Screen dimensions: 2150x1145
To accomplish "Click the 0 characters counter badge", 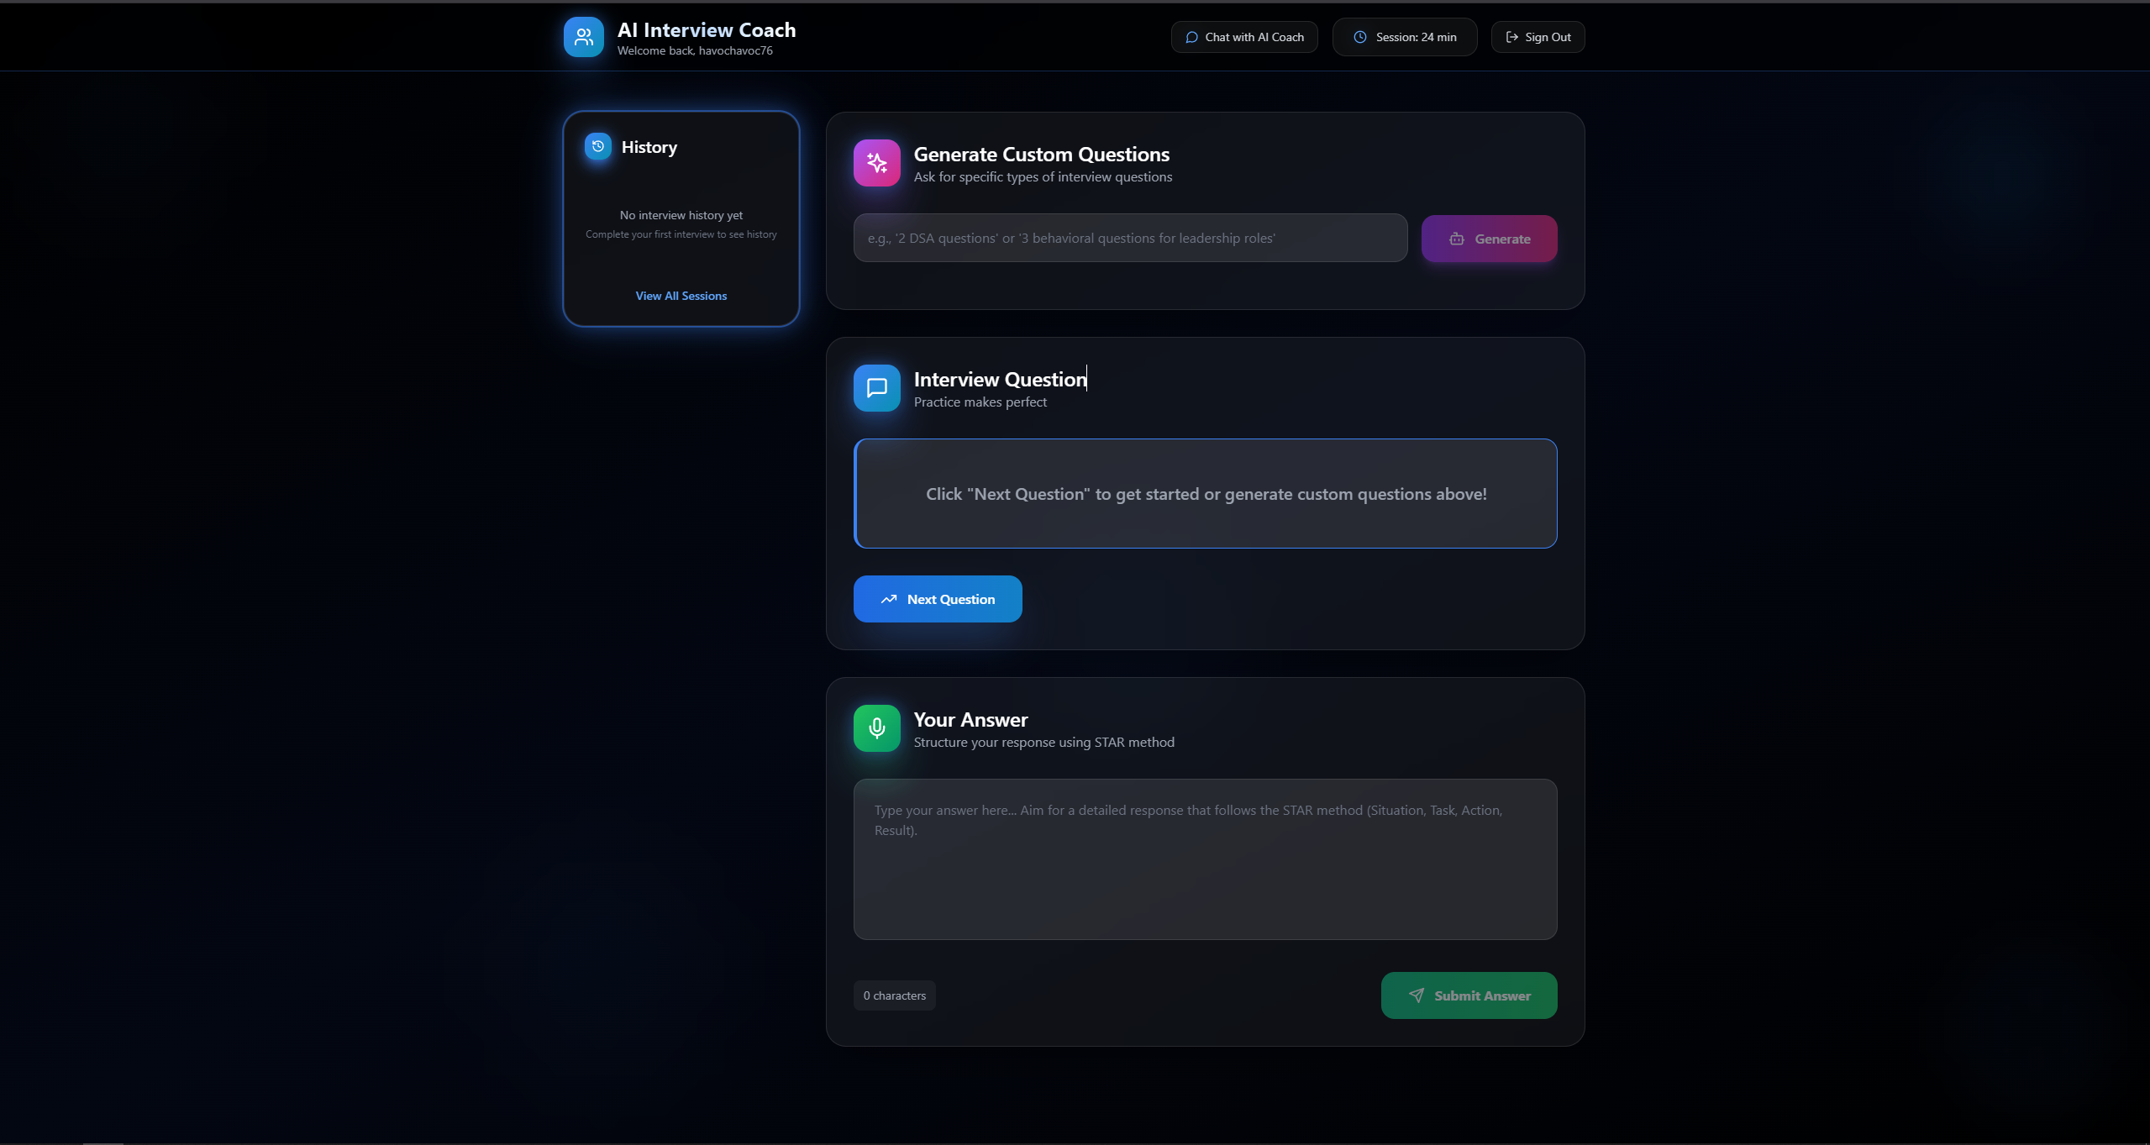I will 894,995.
